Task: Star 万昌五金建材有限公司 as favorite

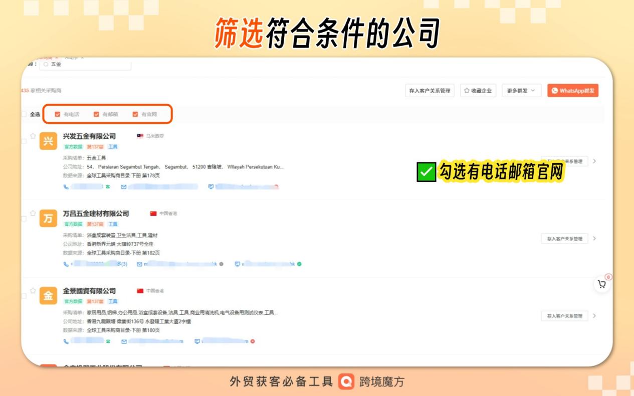Action: [x=33, y=213]
